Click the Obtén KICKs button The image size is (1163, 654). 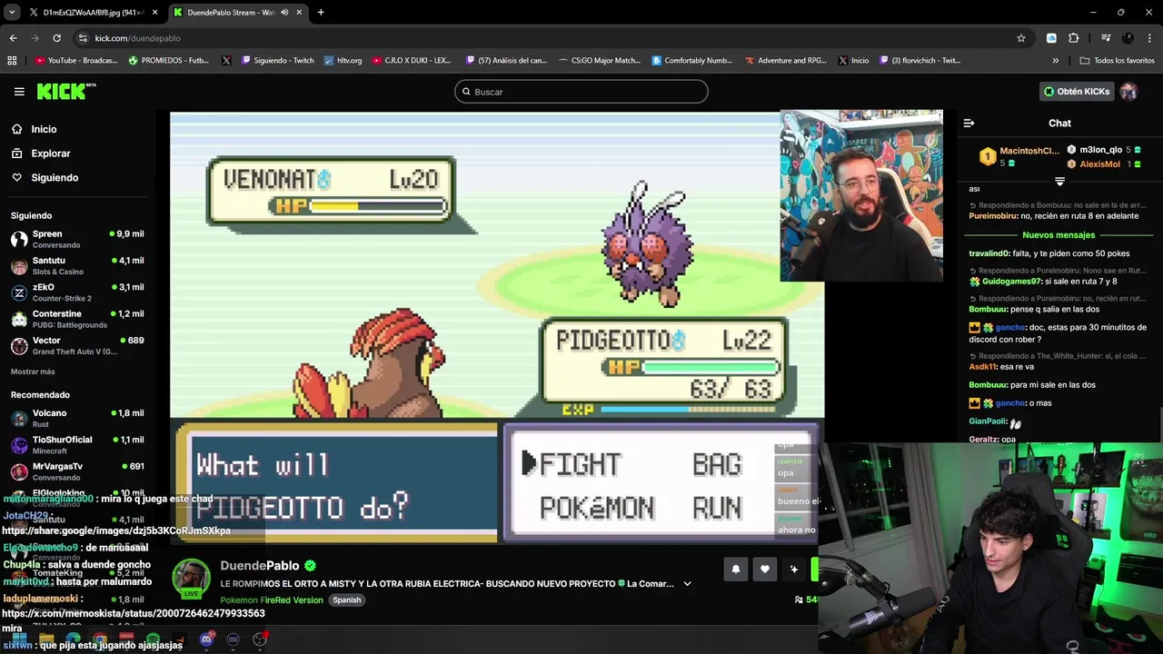pyautogui.click(x=1077, y=91)
